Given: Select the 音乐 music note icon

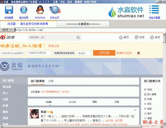Looking at the screenshot, I should pos(145,113).
